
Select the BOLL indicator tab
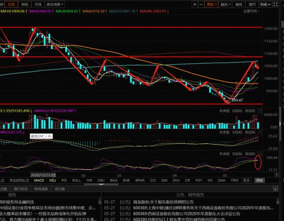click(76, 180)
